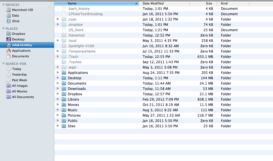Sort by Kind column header

233,3
